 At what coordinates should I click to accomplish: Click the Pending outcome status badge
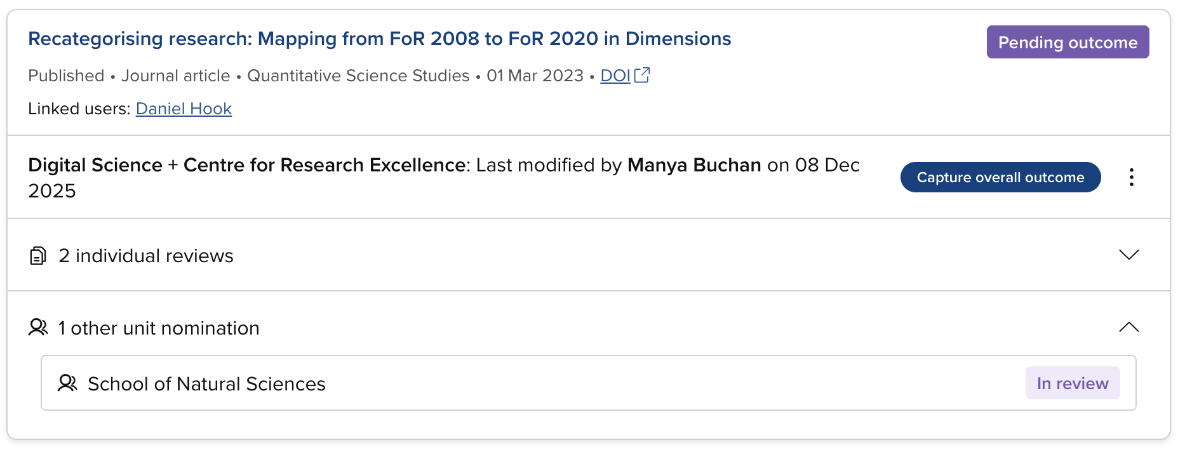pyautogui.click(x=1067, y=43)
